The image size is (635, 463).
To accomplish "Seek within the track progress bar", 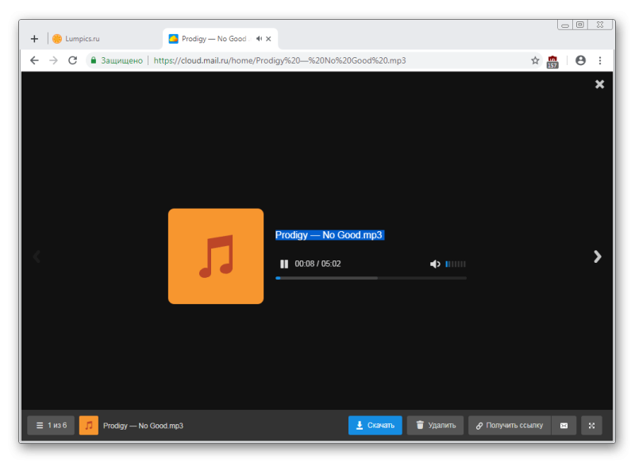I will [371, 278].
